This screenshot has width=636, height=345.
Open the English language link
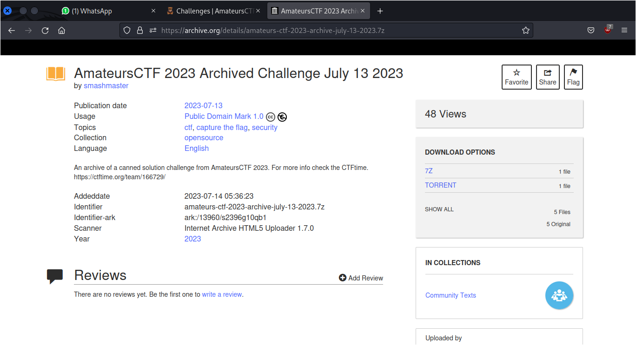click(x=197, y=149)
